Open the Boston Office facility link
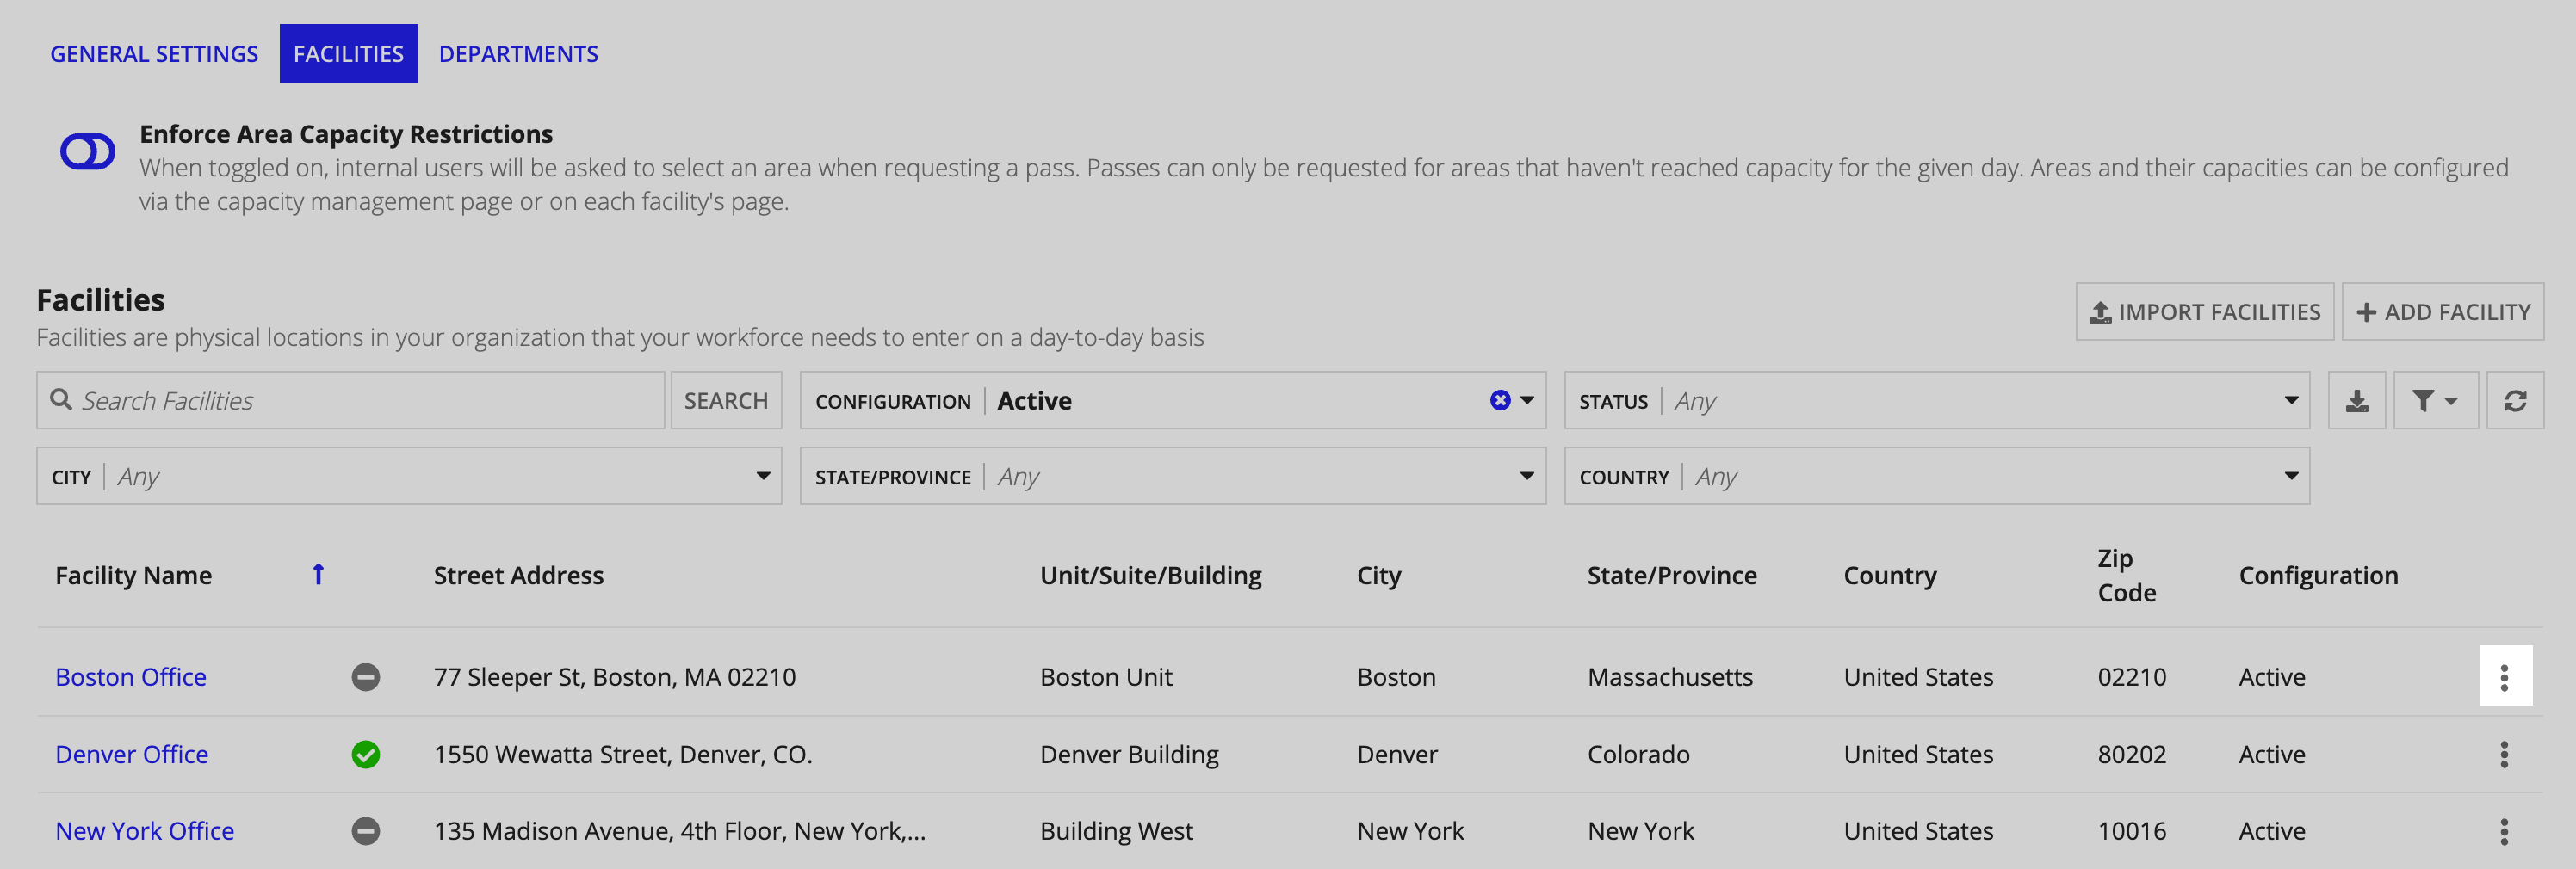The width and height of the screenshot is (2576, 869). 131,677
